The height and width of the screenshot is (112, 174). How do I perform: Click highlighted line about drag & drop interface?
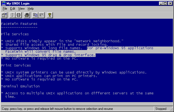48,55
